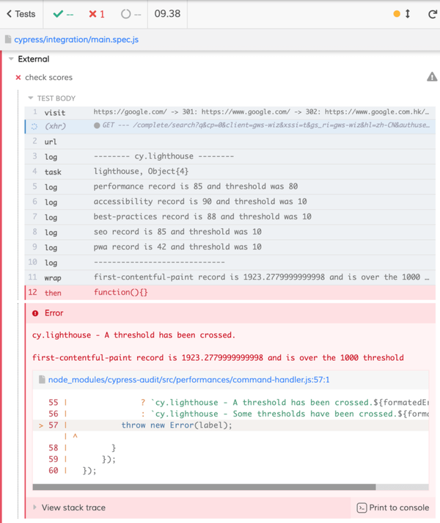Viewport: 440px width, 523px height.
Task: Click Print to console button
Action: (393, 508)
